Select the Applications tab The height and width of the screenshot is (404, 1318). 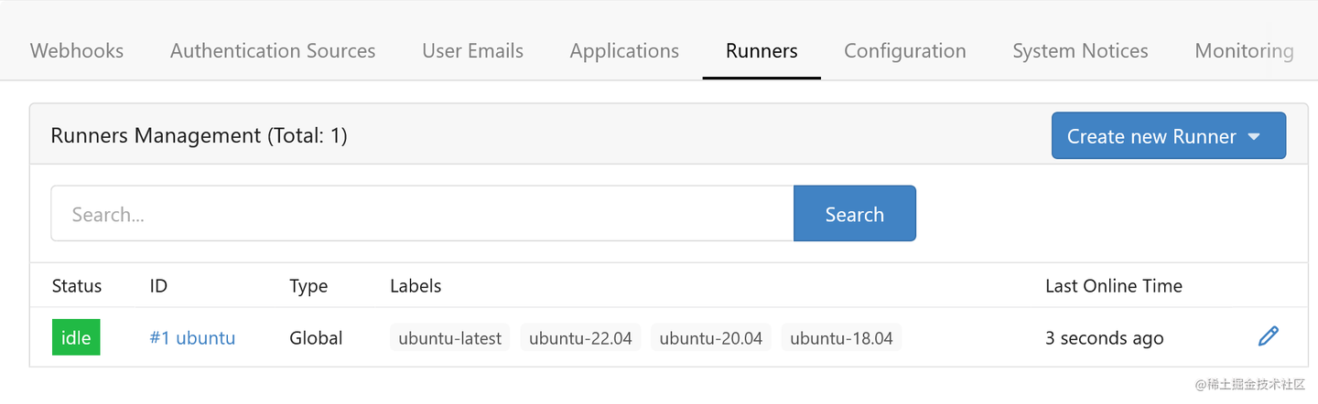pyautogui.click(x=624, y=51)
